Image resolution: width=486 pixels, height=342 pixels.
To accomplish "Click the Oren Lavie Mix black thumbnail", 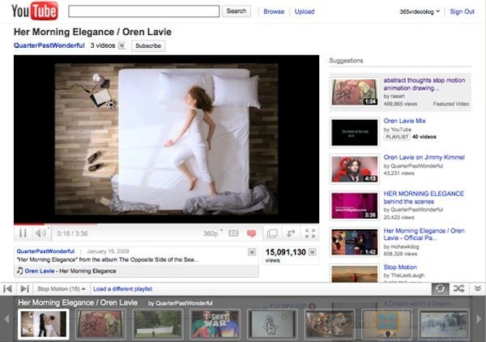I will coord(355,132).
